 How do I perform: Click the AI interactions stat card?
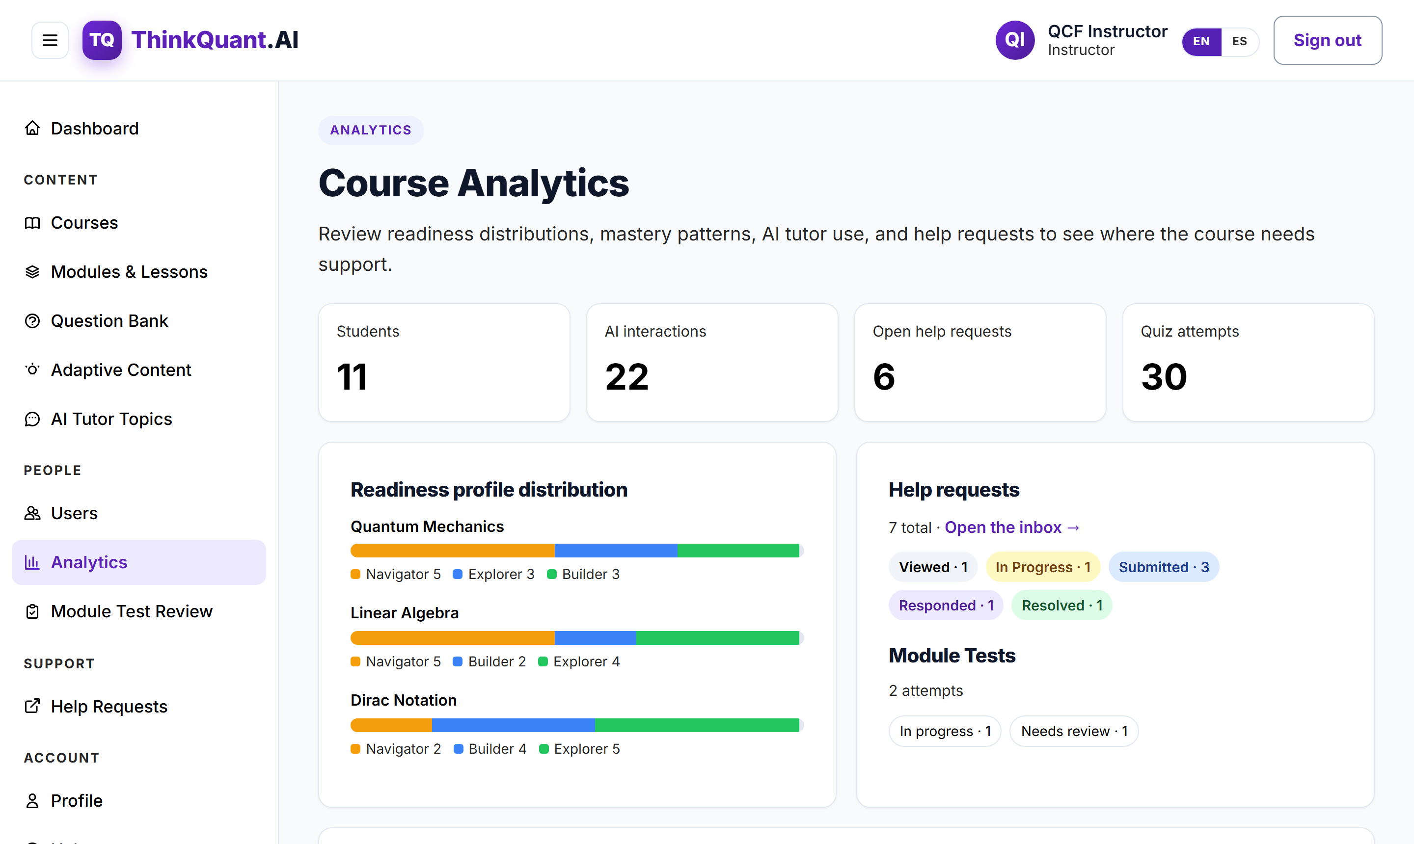click(x=712, y=363)
